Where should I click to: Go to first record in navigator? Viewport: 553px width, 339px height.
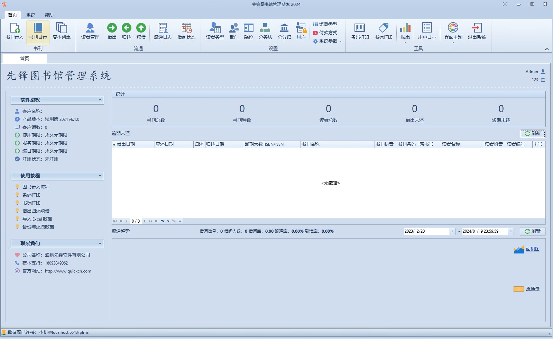point(115,221)
